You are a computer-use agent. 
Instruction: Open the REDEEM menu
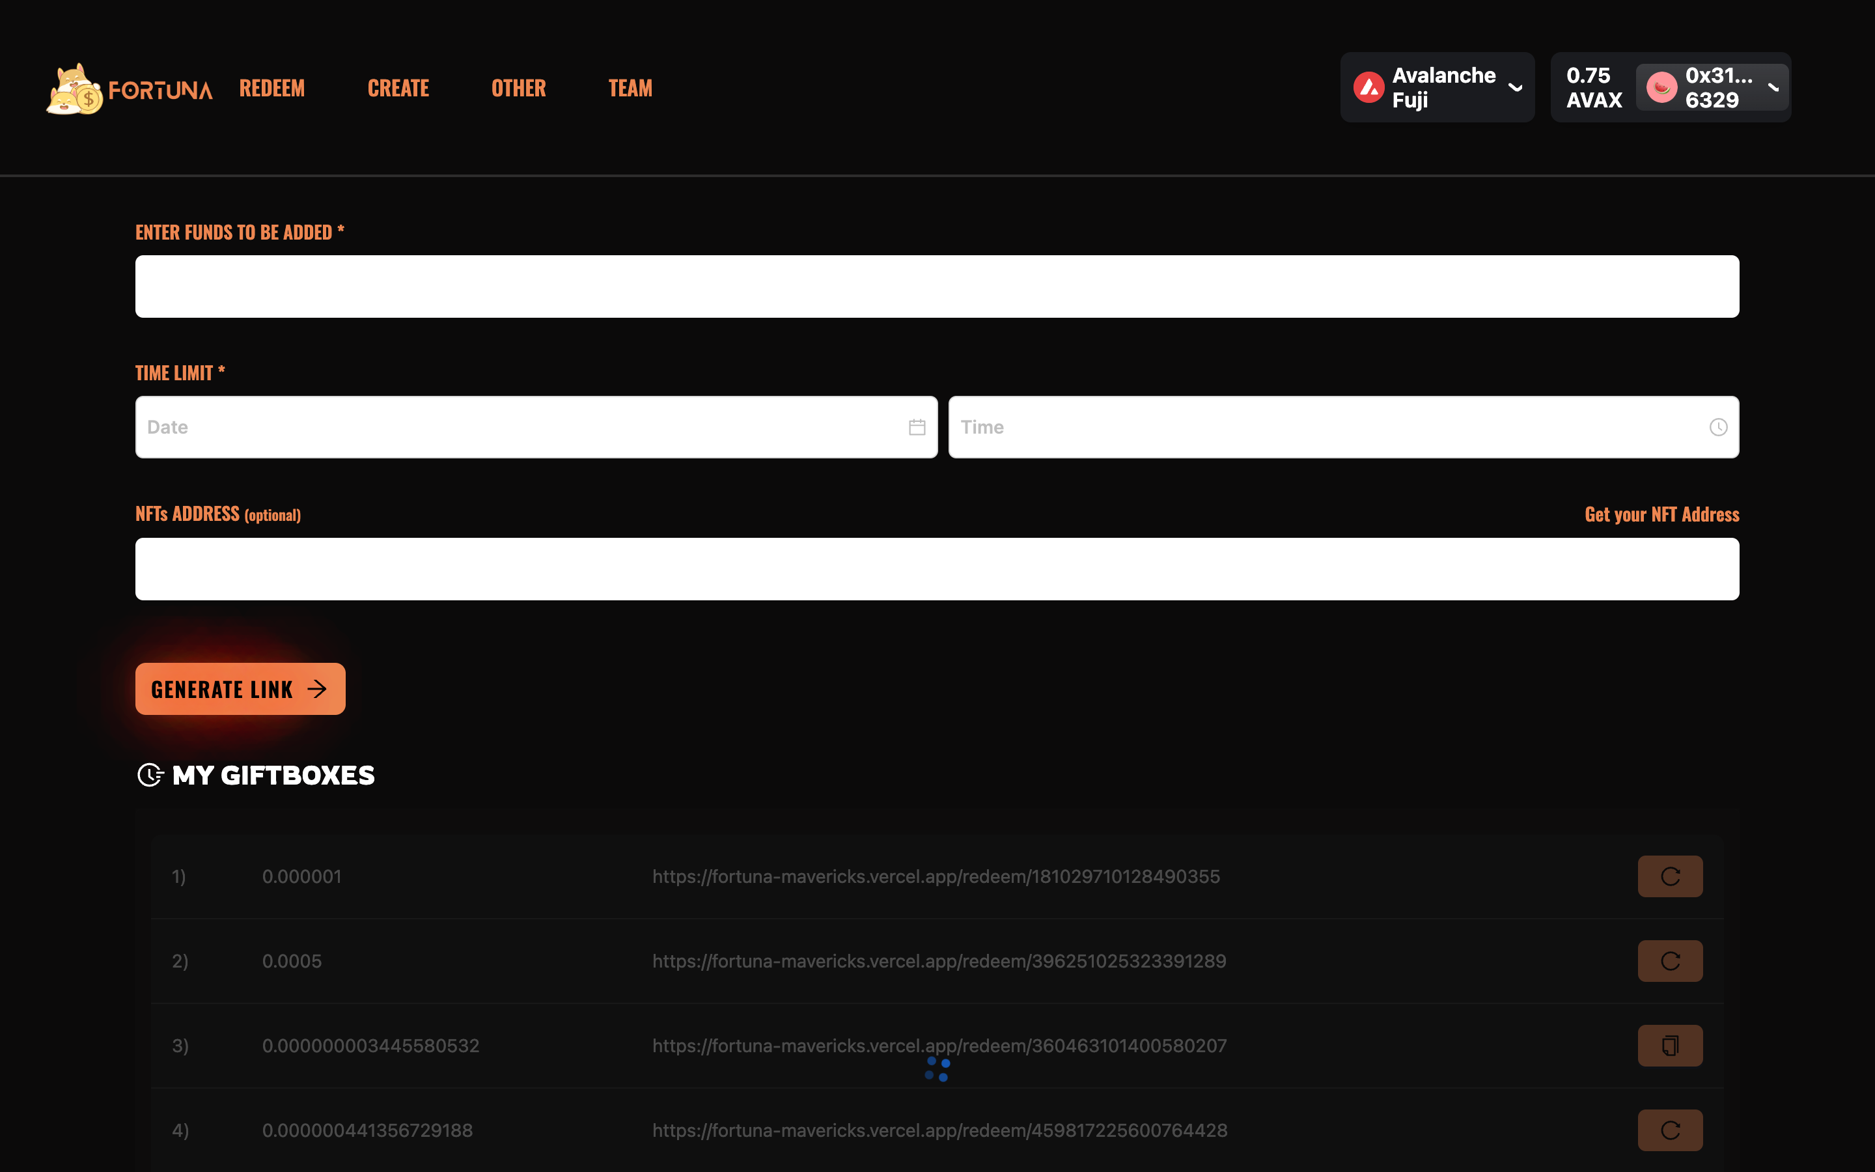click(x=272, y=89)
